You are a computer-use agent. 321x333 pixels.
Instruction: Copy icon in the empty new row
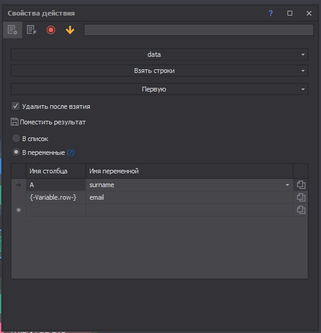301,210
